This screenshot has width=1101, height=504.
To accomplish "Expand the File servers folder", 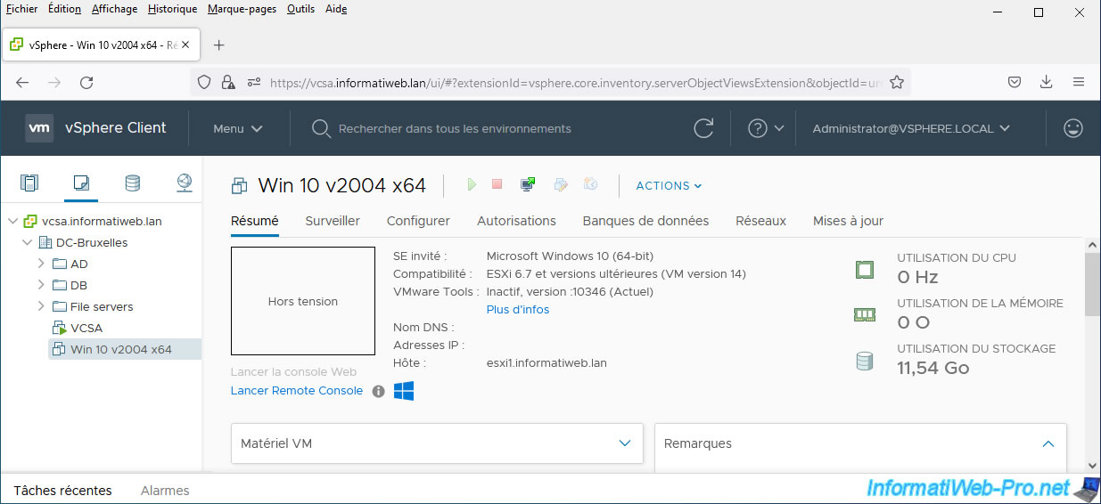I will (41, 306).
